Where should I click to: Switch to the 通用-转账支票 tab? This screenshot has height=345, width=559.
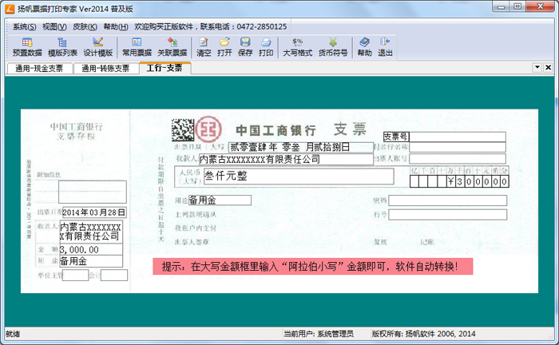[105, 69]
